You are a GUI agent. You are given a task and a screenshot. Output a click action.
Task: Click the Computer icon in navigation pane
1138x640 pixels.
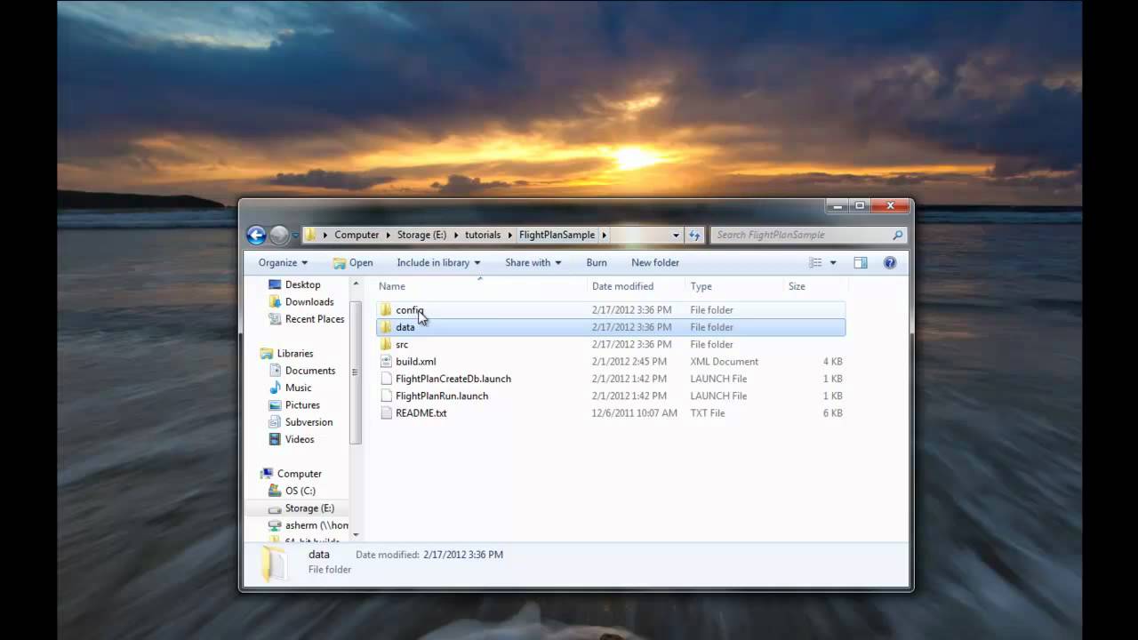267,474
